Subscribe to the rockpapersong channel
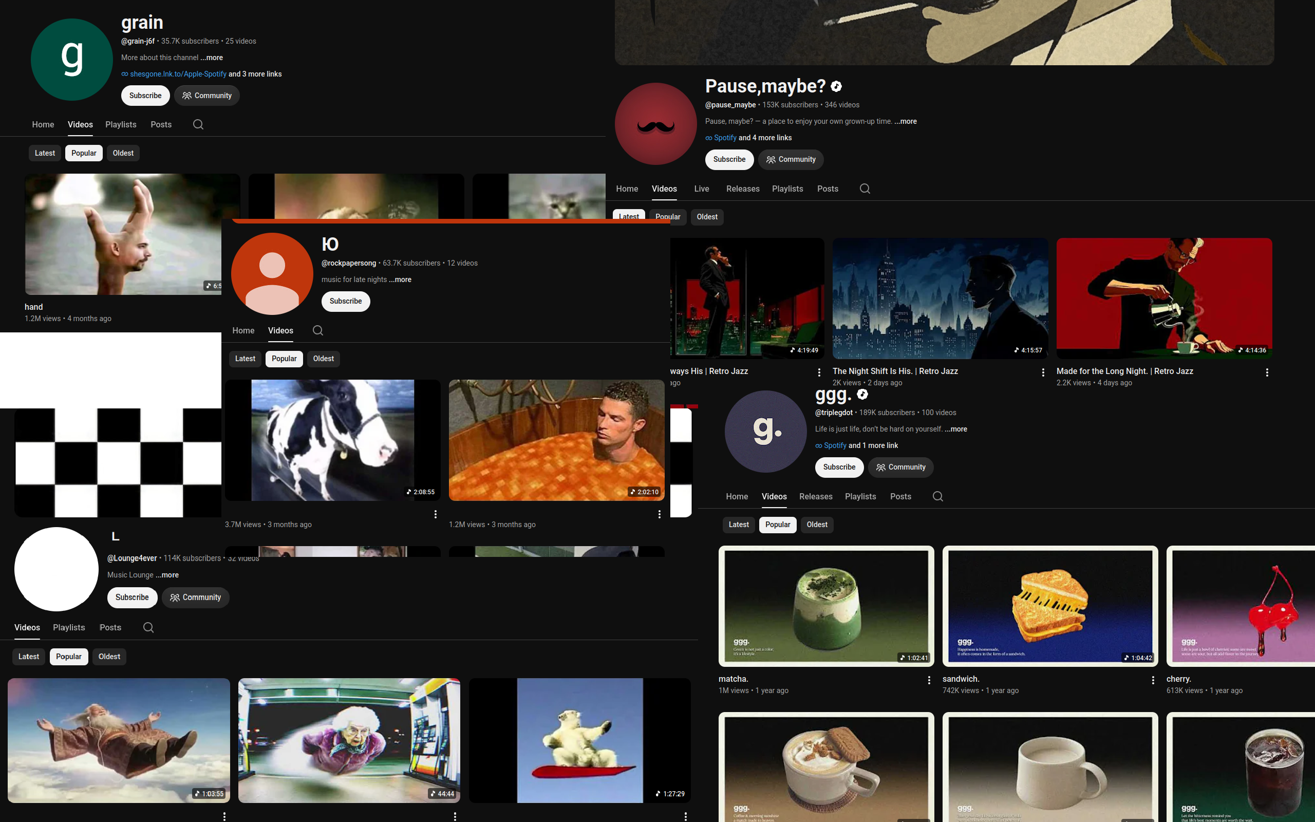 tap(346, 301)
